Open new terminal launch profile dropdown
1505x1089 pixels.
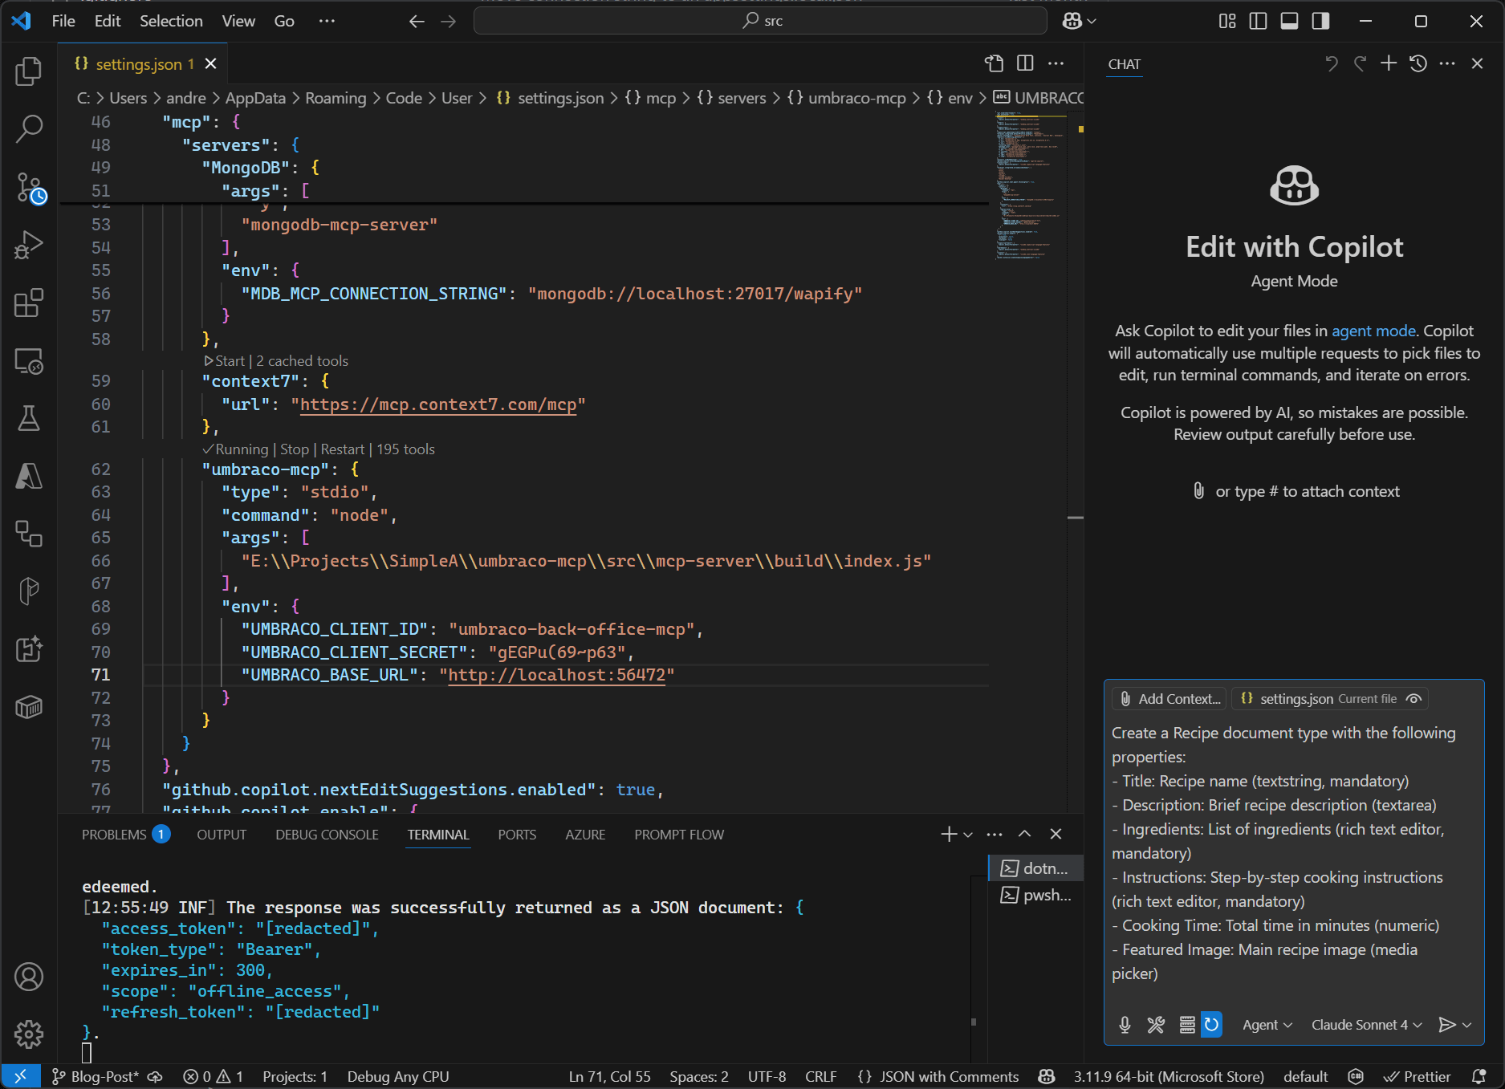tap(968, 835)
